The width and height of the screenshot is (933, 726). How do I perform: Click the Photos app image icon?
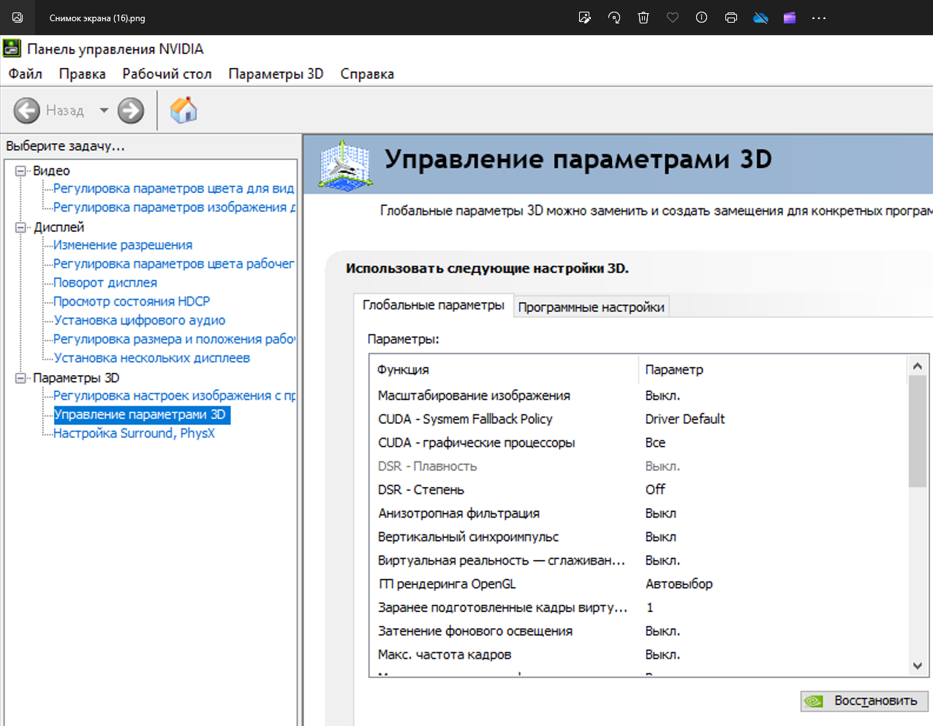[x=18, y=18]
